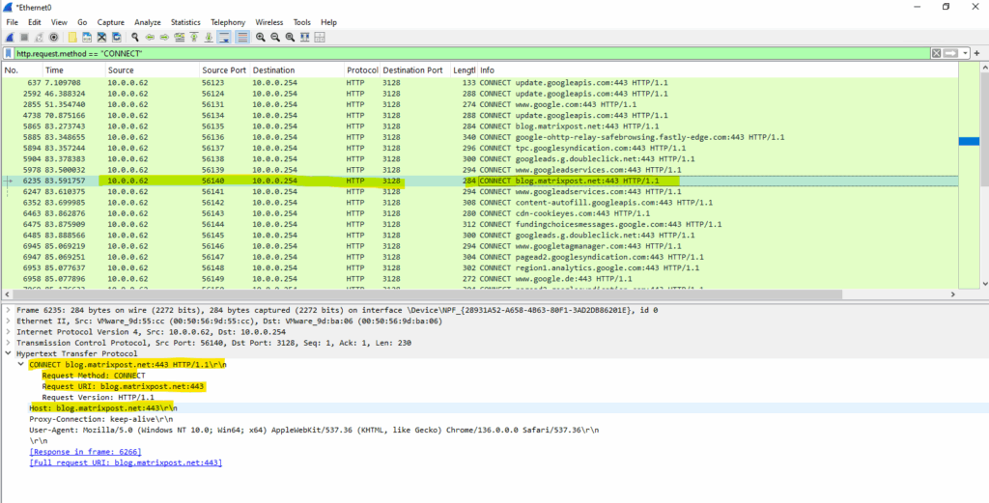The height and width of the screenshot is (503, 989).
Task: Open the Capture menu
Action: (x=110, y=22)
